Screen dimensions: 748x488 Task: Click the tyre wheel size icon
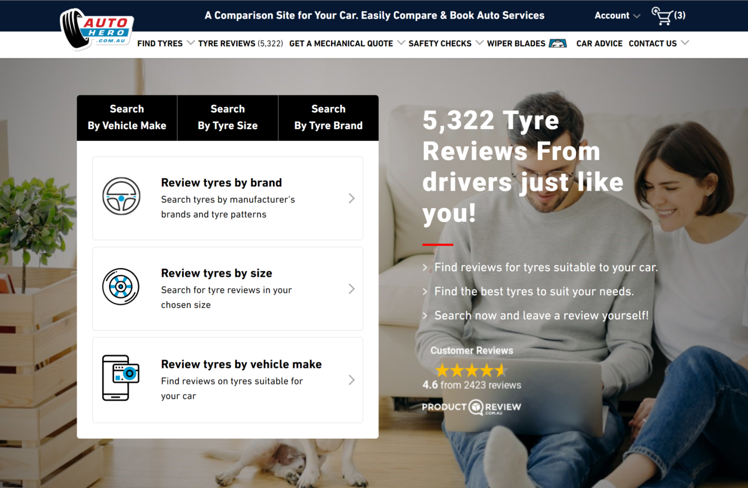click(121, 287)
